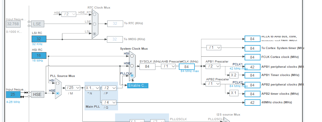Select HSI in System Clock Mux
This screenshot has width=322, height=122.
pyautogui.click(x=132, y=56)
